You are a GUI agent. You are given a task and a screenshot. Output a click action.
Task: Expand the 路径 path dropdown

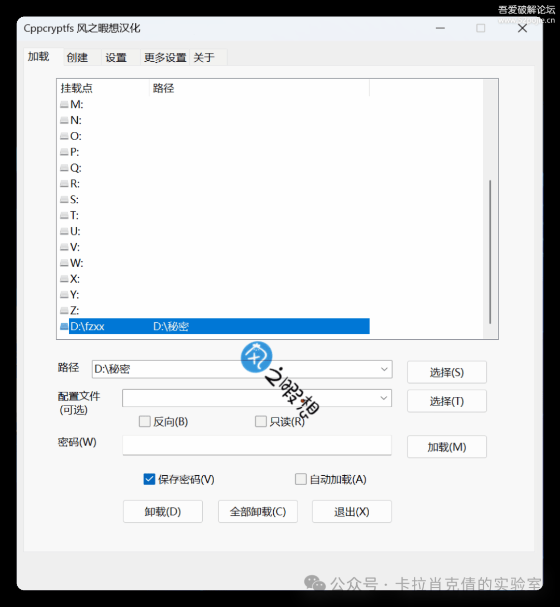384,369
